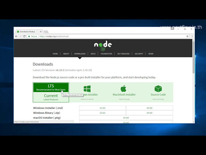Close the Download | Node.js tab
Viewport: 206px width, 155px height.
[41, 31]
